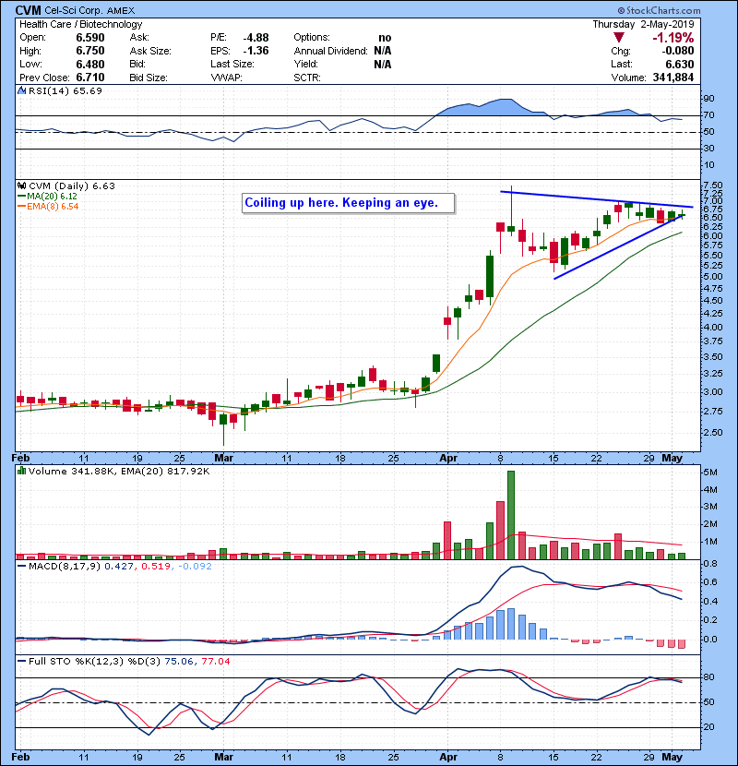Image resolution: width=738 pixels, height=766 pixels.
Task: Click the Options value 'no'
Action: pos(385,38)
